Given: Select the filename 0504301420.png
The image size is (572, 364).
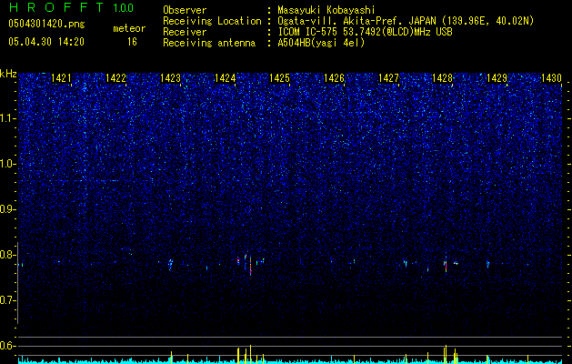Looking at the screenshot, I should pyautogui.click(x=46, y=24).
